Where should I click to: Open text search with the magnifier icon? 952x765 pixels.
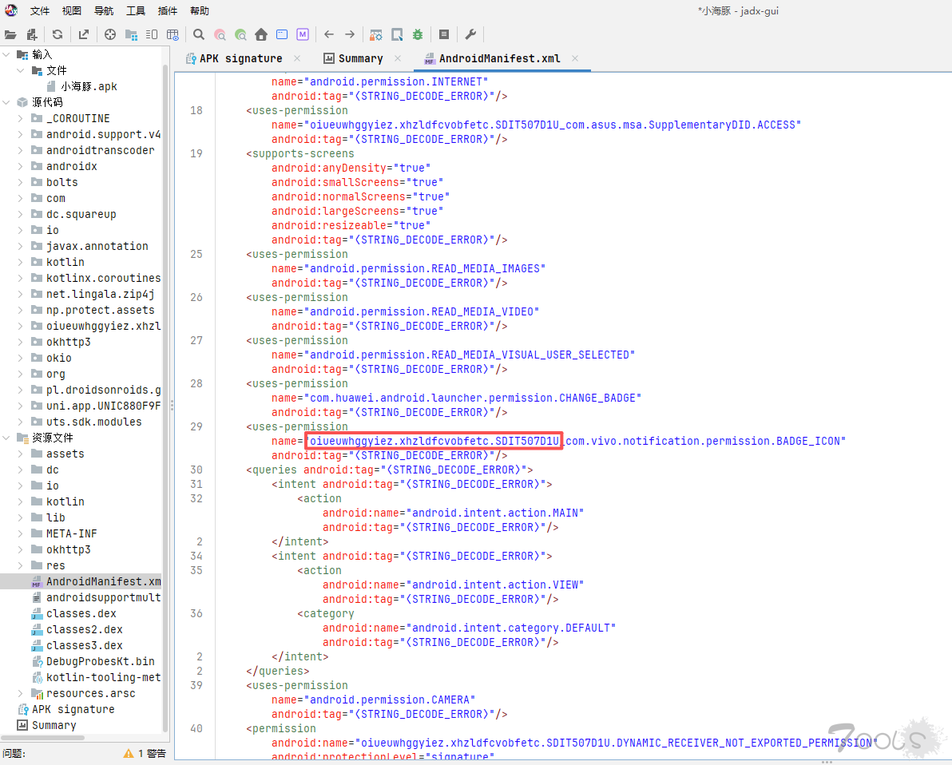tap(199, 34)
